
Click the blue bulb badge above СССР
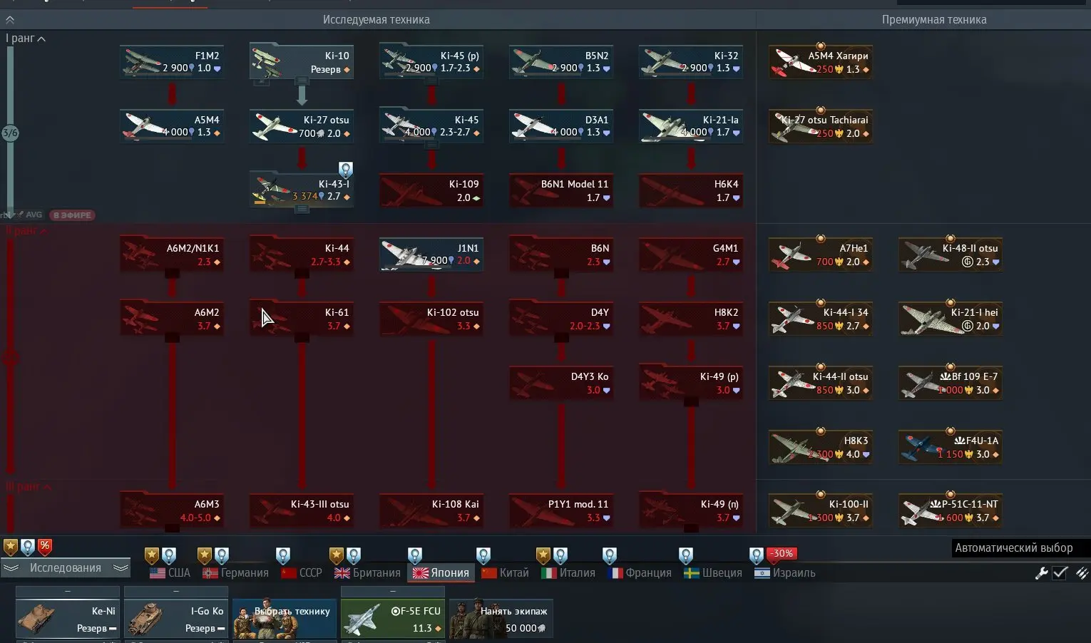point(282,555)
